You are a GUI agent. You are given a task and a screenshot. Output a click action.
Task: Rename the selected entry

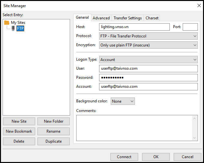pyautogui.click(x=54, y=131)
